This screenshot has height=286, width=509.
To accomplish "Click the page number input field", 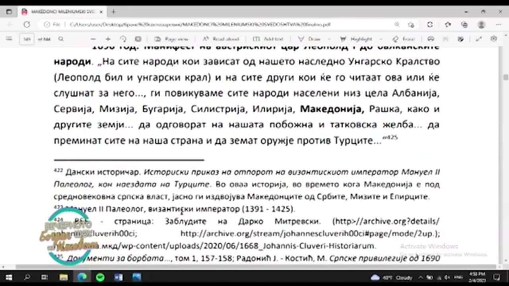I will [x=27, y=39].
